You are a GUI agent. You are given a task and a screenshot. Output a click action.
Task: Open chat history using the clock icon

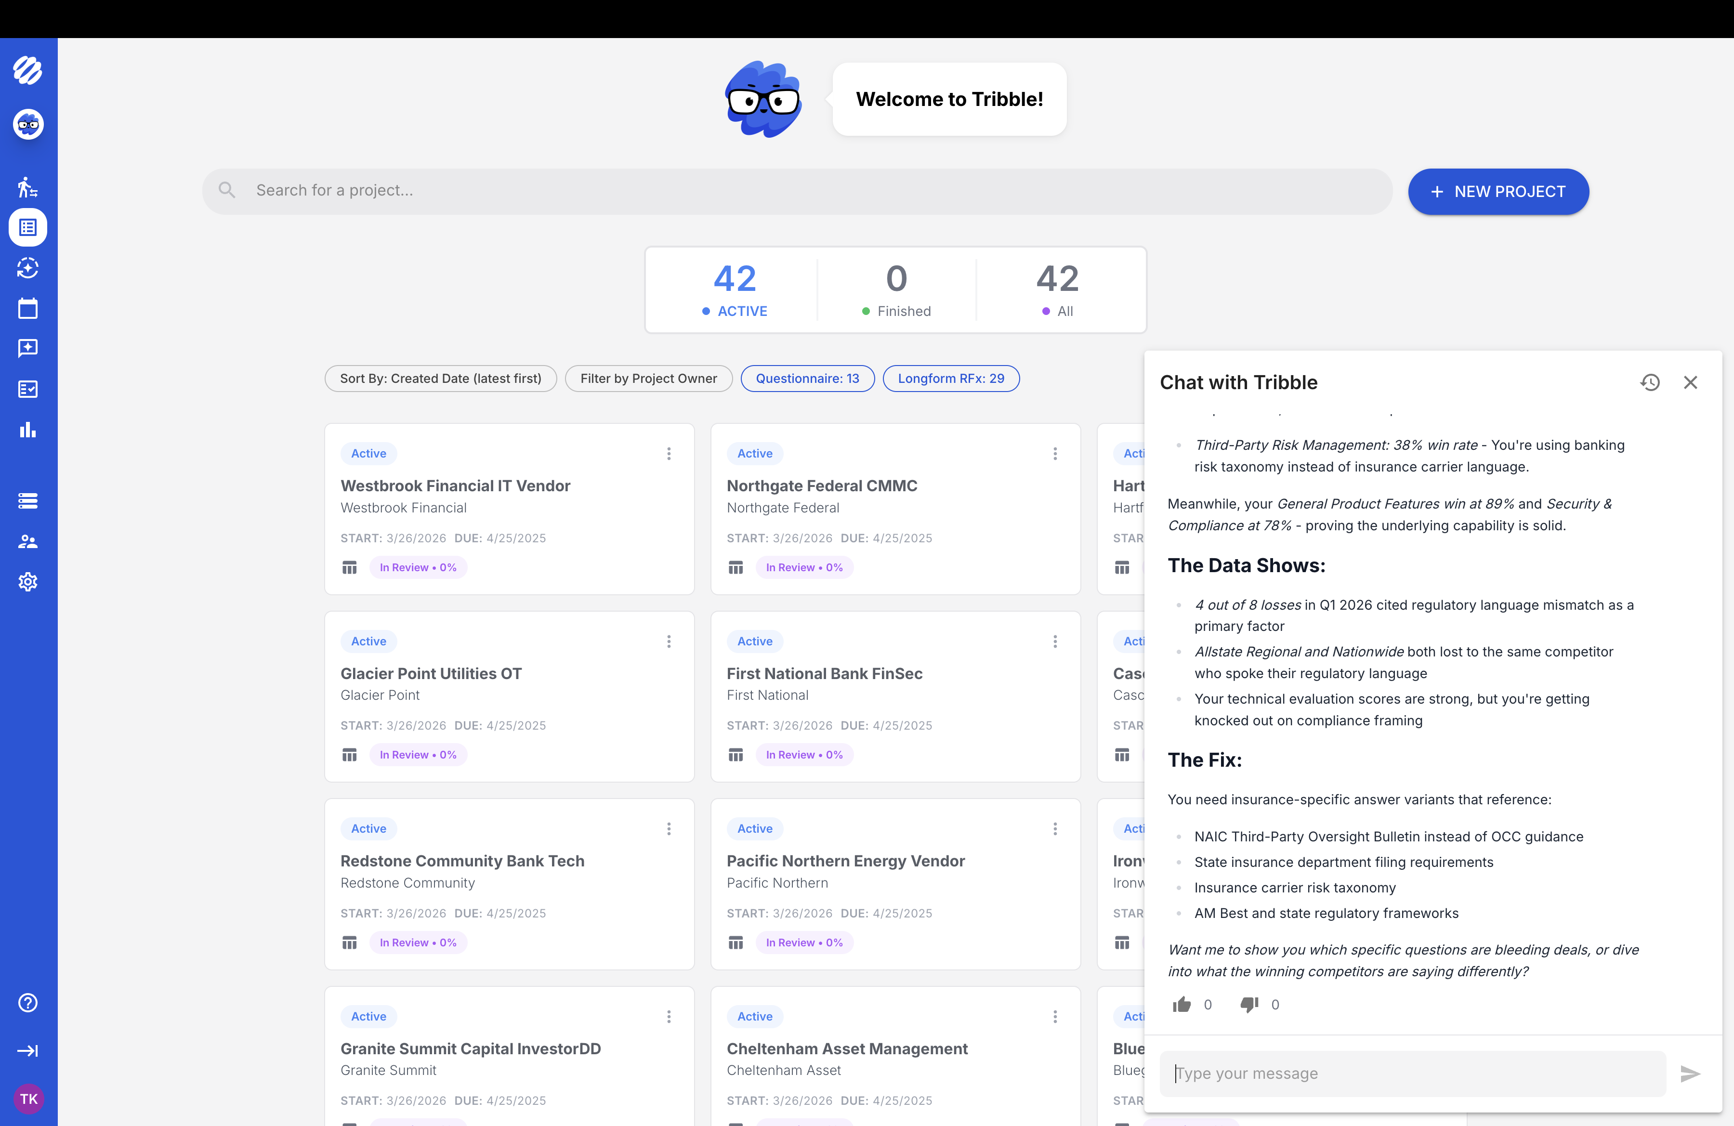(1650, 382)
